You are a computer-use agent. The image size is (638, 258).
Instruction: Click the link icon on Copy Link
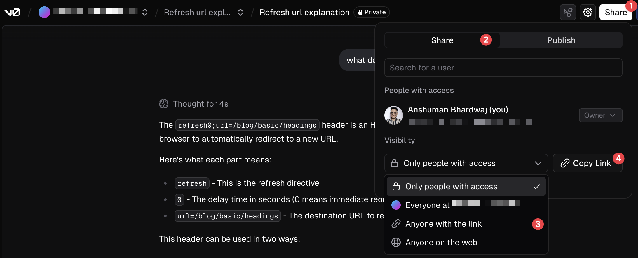click(565, 163)
